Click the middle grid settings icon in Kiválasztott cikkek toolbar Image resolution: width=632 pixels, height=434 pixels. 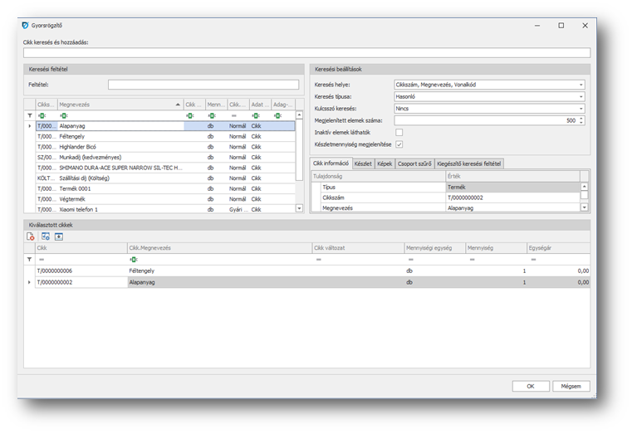(45, 237)
